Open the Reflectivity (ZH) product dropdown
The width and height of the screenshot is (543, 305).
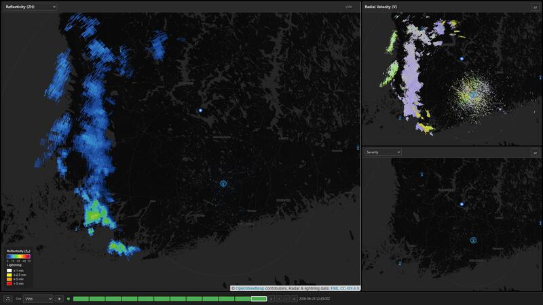click(30, 7)
